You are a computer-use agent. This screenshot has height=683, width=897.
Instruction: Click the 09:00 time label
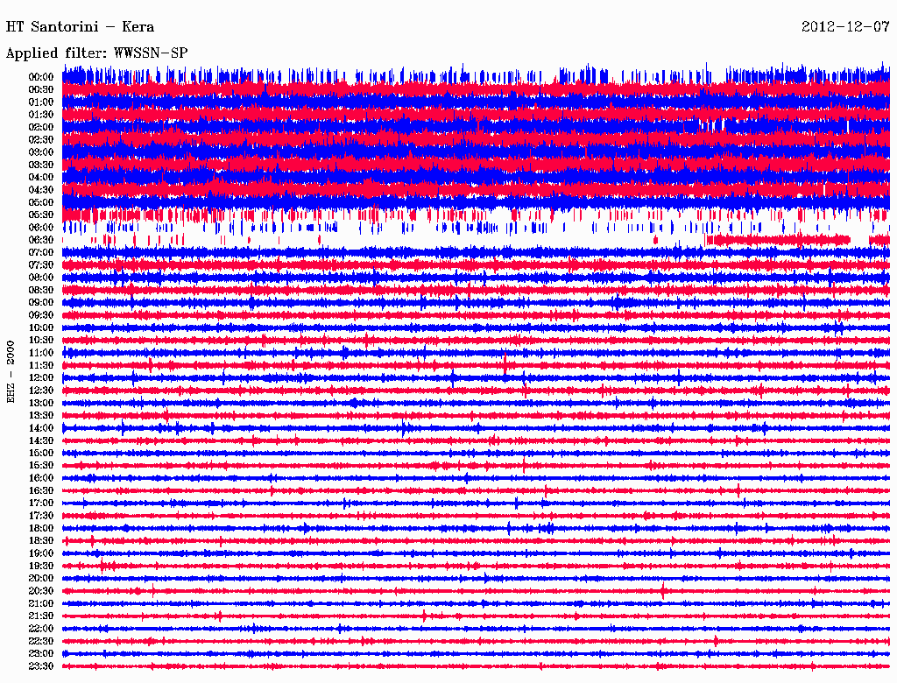point(41,303)
